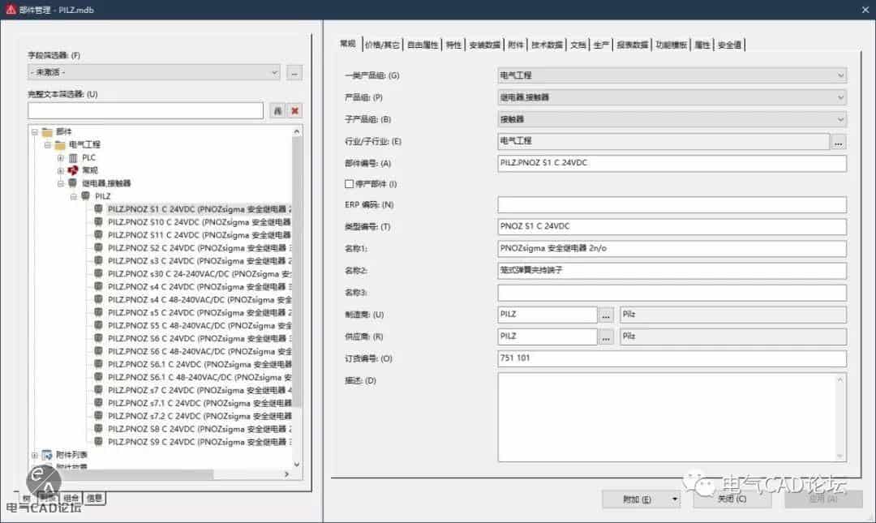Switch to the 信息 view tab
The height and width of the screenshot is (523, 876).
[x=94, y=498]
